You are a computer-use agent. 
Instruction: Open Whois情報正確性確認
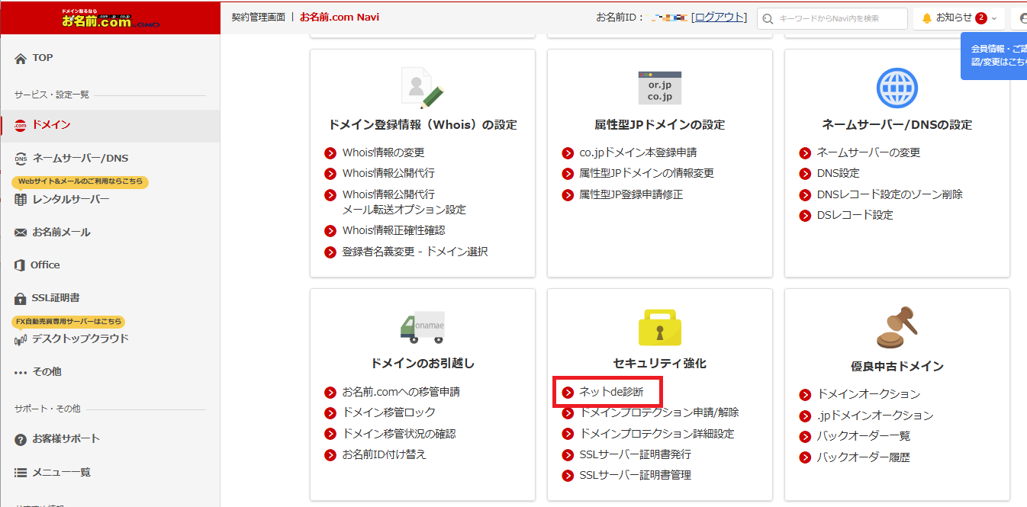[x=394, y=230]
